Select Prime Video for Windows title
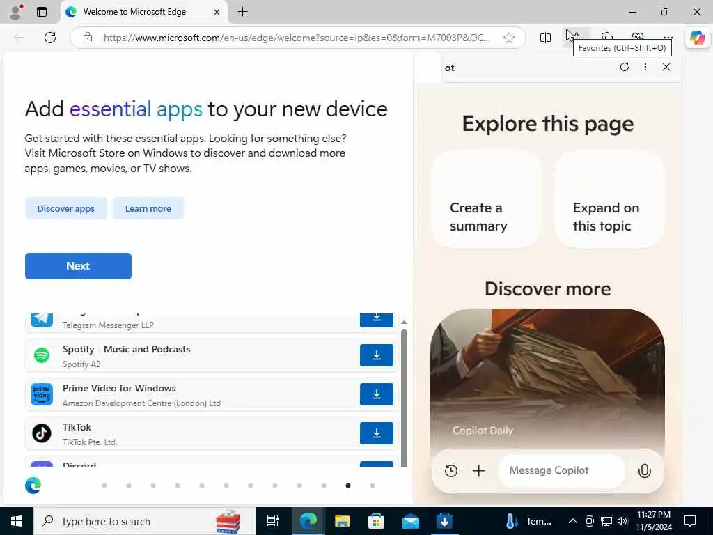Viewport: 713px width, 535px height. pyautogui.click(x=119, y=388)
